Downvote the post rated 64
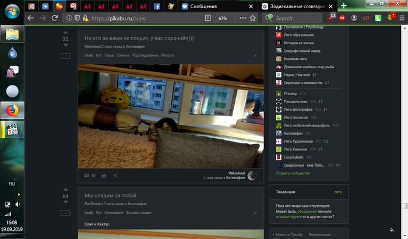Viewport: 408px width, 239px height. (x=65, y=202)
